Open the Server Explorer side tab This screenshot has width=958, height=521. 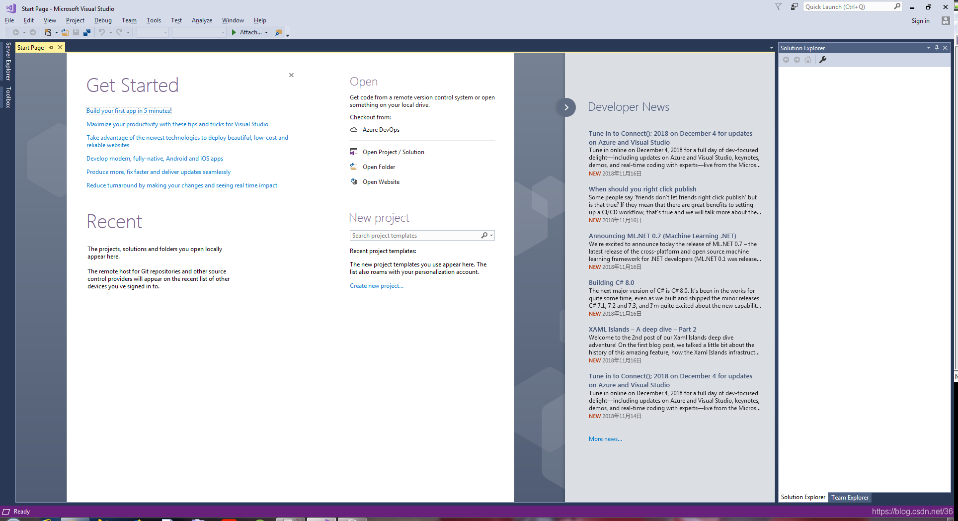[x=8, y=61]
